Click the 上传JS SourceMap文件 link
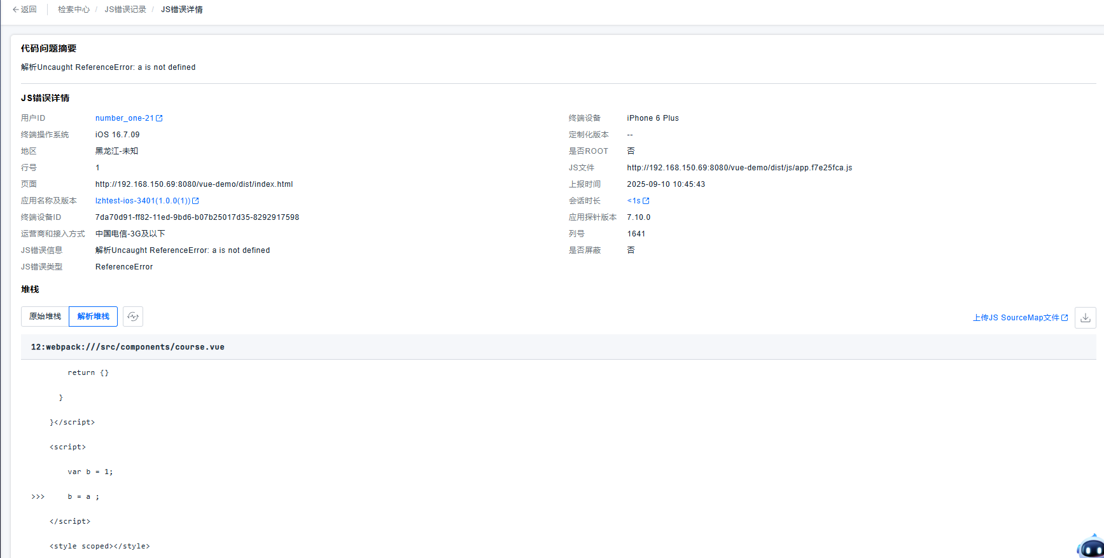 click(1016, 318)
